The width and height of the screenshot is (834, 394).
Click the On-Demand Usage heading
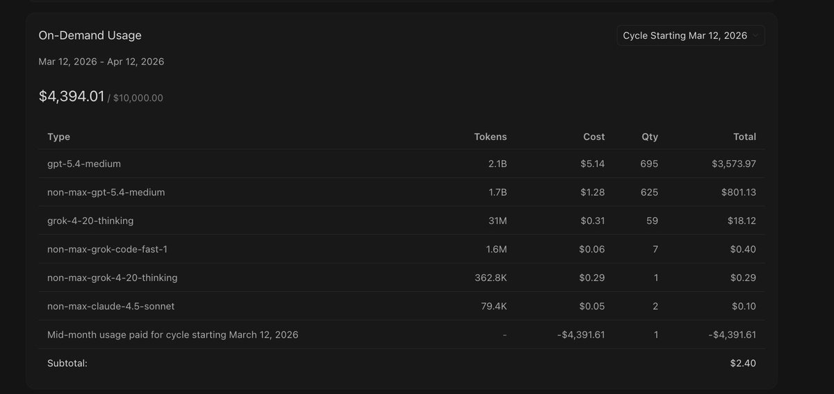pos(90,35)
